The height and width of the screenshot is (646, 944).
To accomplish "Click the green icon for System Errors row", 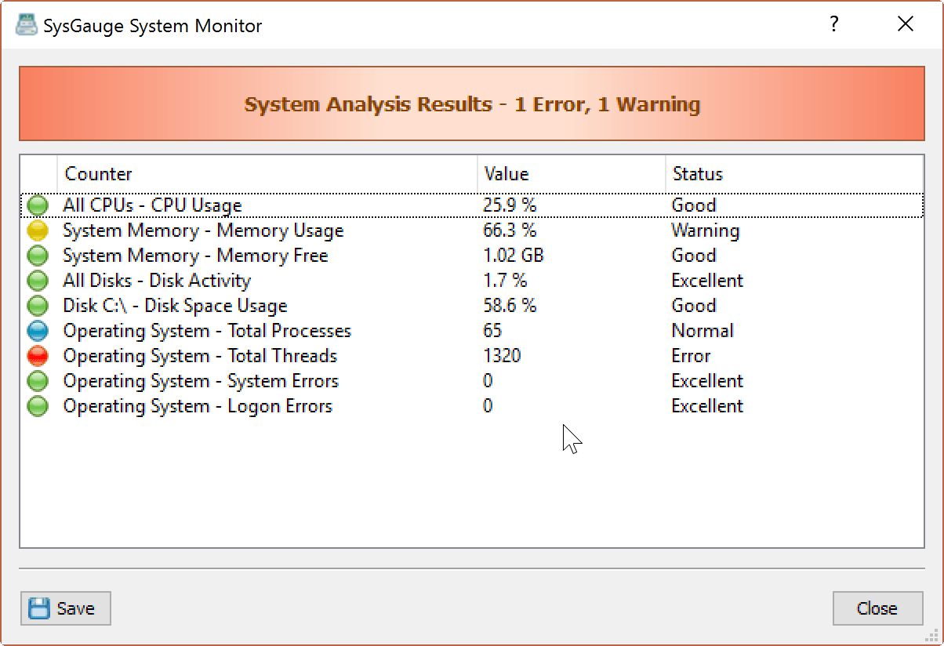I will tap(38, 380).
